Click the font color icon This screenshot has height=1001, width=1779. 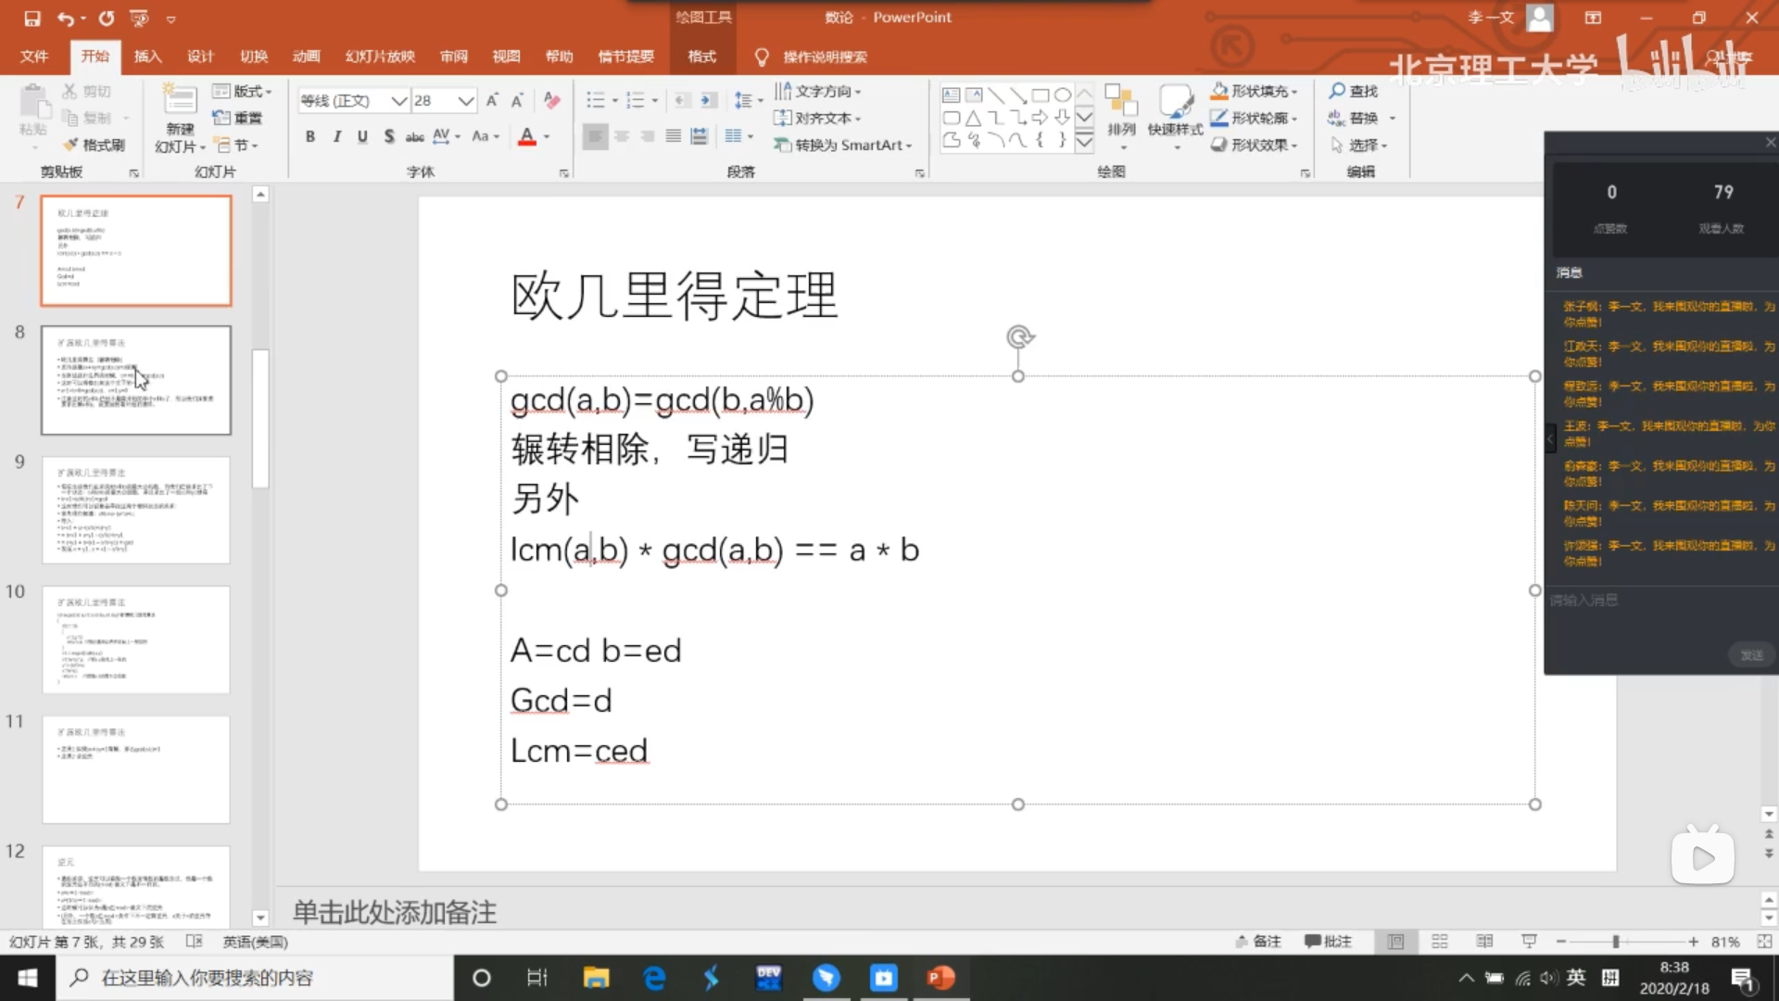tap(527, 137)
